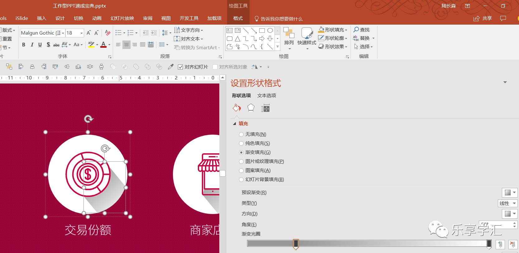This screenshot has width=519, height=253.
Task: Open font name dropdown Malgun Gothic
Action: click(63, 33)
